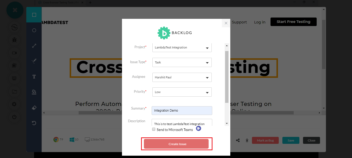Select the text annotation tool
The width and height of the screenshot is (352, 158).
(x=34, y=77)
